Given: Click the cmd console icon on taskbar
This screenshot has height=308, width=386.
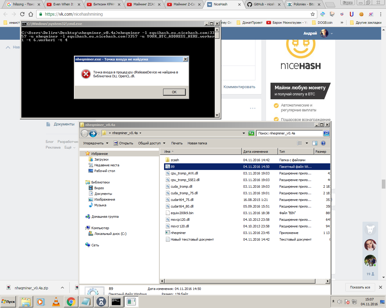Looking at the screenshot, I should 116,302.
